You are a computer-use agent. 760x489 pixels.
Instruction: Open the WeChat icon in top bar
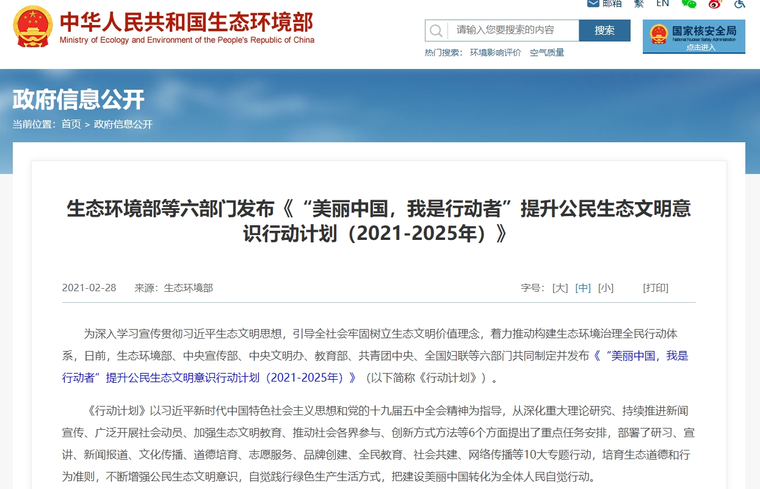click(x=689, y=3)
